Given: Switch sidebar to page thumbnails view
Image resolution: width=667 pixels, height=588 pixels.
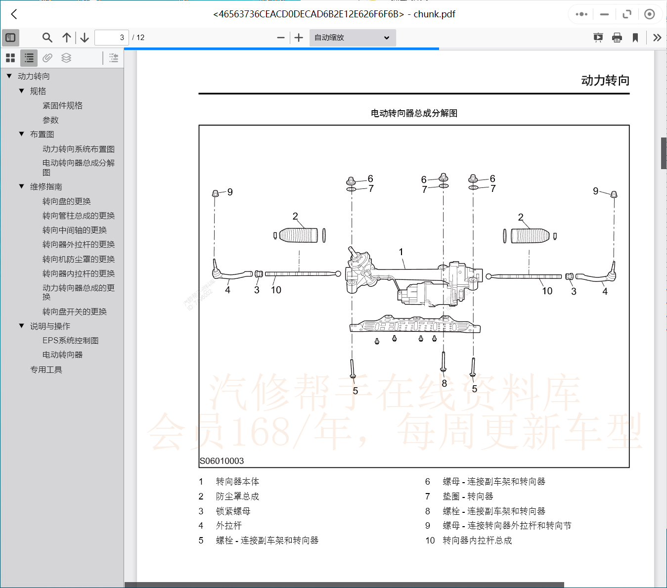Looking at the screenshot, I should tap(10, 58).
